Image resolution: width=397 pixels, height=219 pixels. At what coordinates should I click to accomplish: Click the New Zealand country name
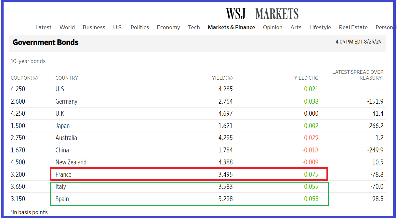pyautogui.click(x=71, y=162)
